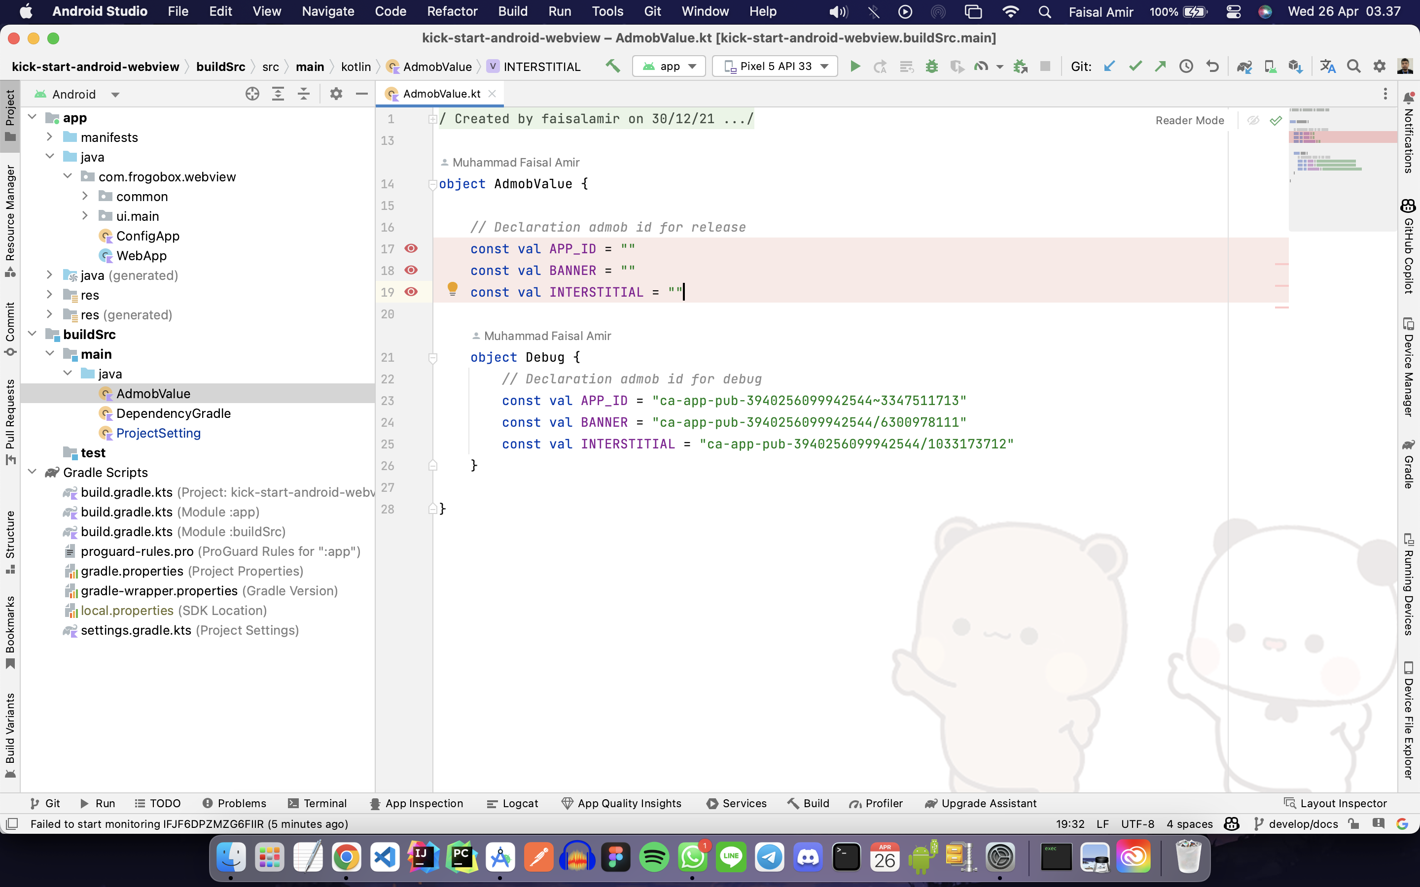Open the Pixel 5 API 33 device dropdown
This screenshot has width=1420, height=887.
(x=775, y=67)
